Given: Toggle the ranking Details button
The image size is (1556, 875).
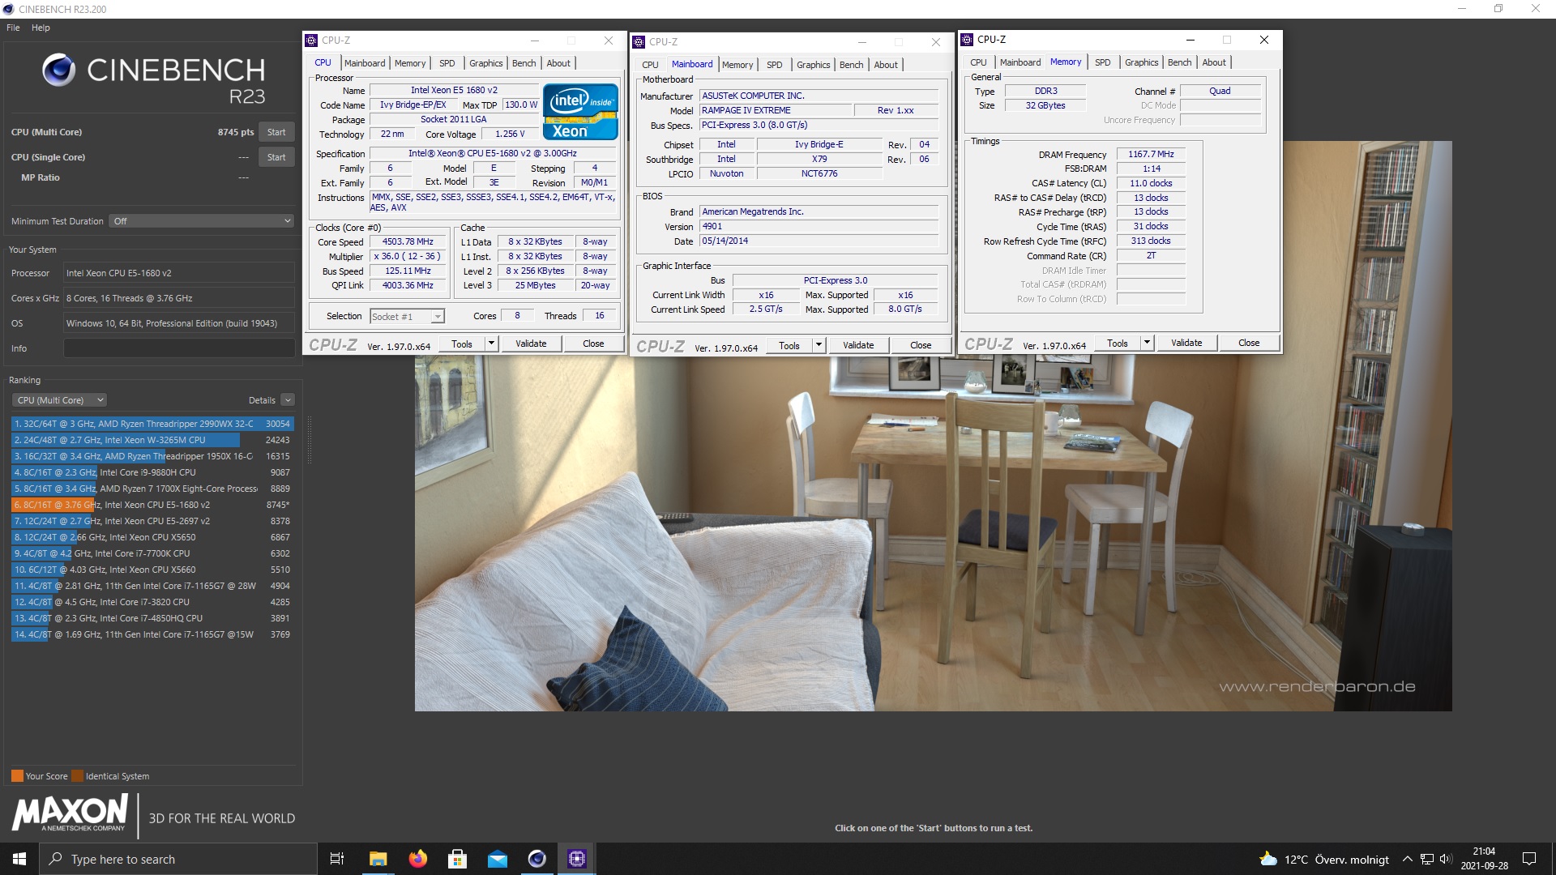Looking at the screenshot, I should coord(288,400).
